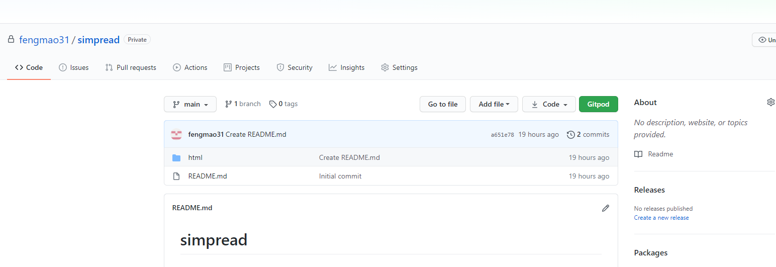Open the Code download dropdown
The image size is (776, 267).
pyautogui.click(x=549, y=104)
